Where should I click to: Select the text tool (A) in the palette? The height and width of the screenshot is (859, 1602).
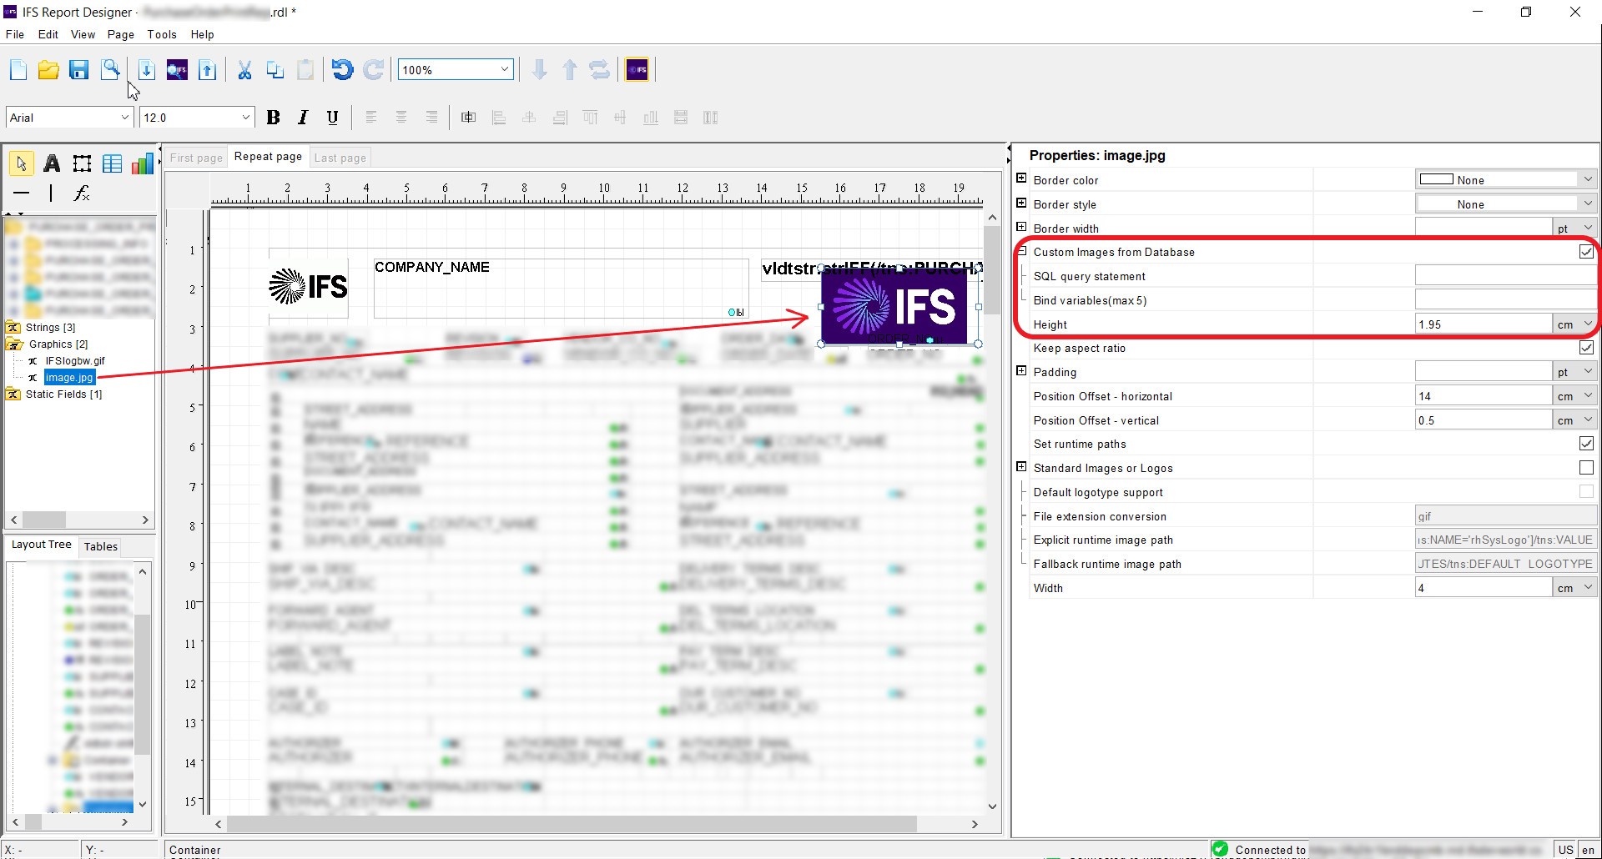(x=51, y=163)
